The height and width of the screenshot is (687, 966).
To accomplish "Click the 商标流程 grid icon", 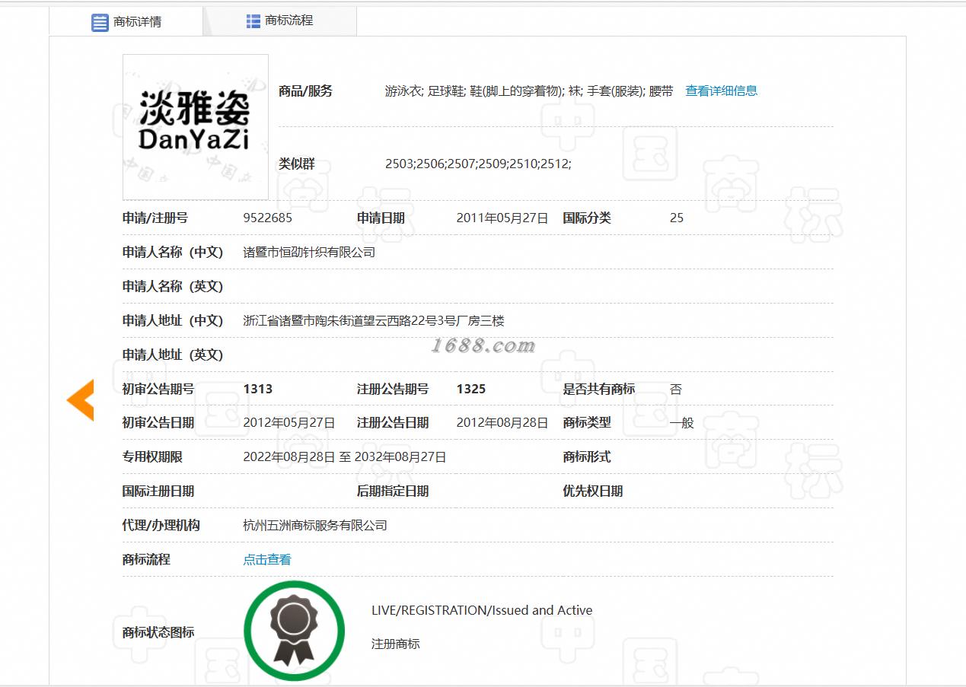I will (x=253, y=21).
